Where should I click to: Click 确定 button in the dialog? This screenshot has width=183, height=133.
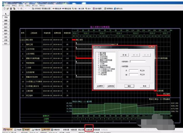[x=129, y=86]
